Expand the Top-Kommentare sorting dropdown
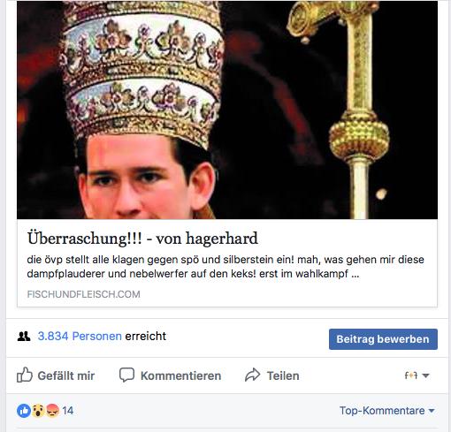 pos(387,411)
